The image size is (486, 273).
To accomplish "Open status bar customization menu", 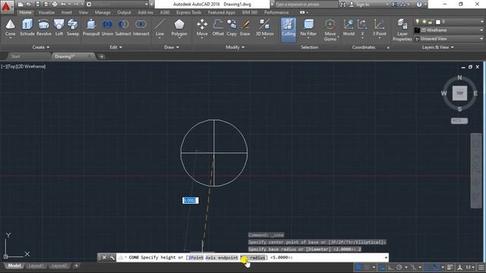I will coord(481,267).
